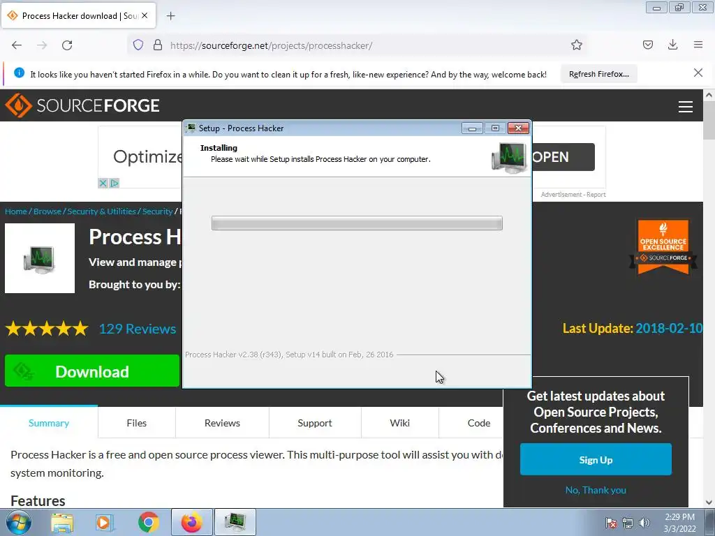Click the Open Source Excellence badge
Screen dimensions: 715x536
click(663, 246)
